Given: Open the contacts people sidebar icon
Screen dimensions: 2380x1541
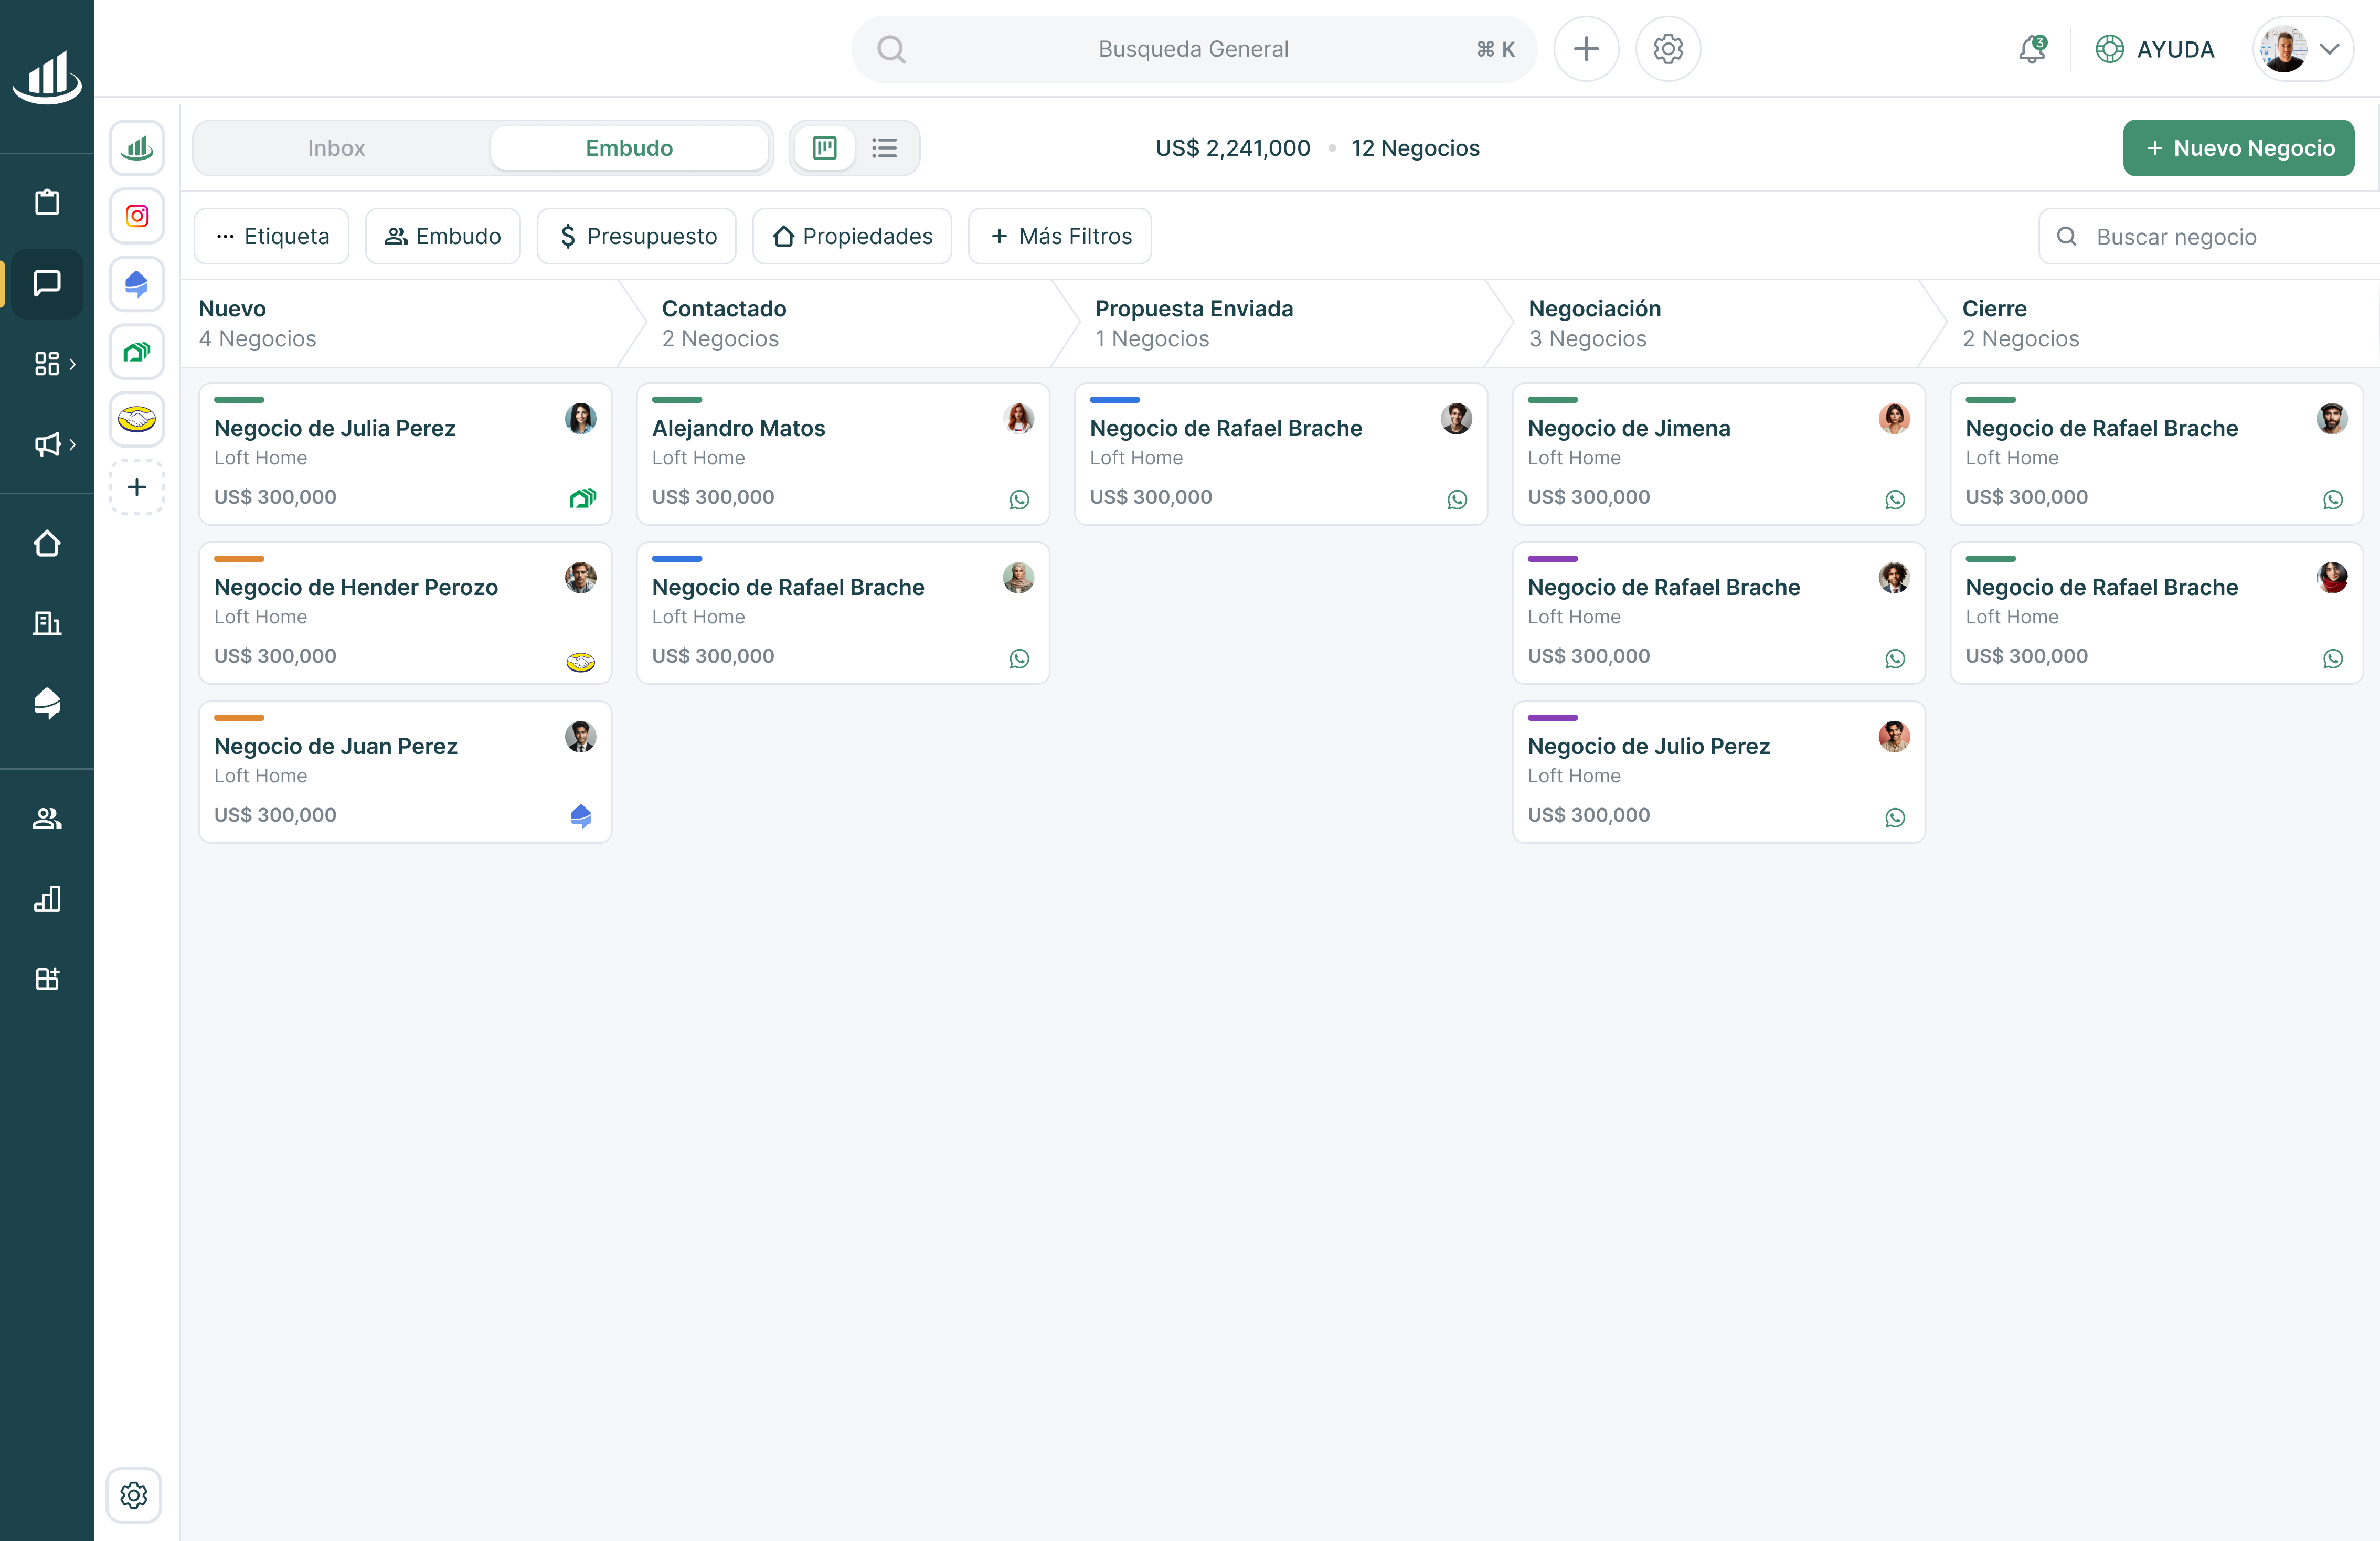Looking at the screenshot, I should (x=46, y=819).
